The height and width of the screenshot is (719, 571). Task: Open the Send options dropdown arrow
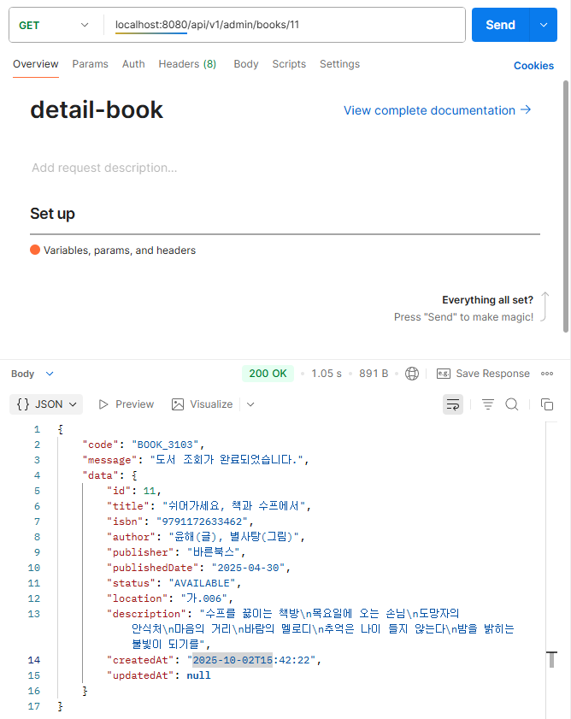(544, 25)
